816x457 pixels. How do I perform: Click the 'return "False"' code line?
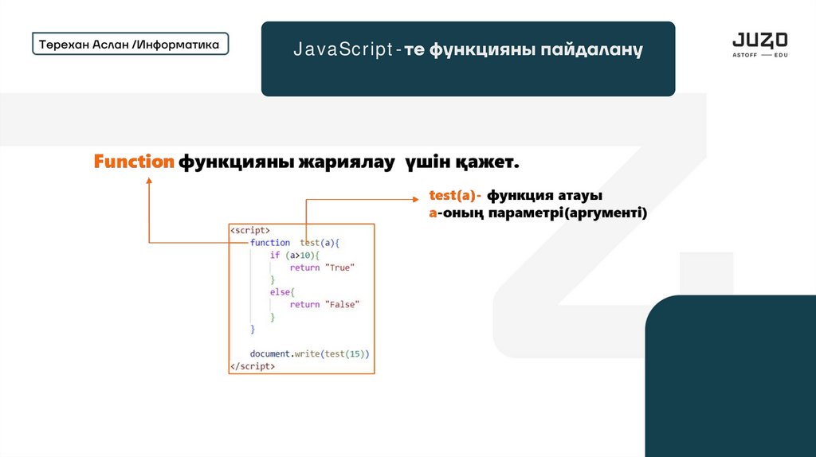pos(325,305)
